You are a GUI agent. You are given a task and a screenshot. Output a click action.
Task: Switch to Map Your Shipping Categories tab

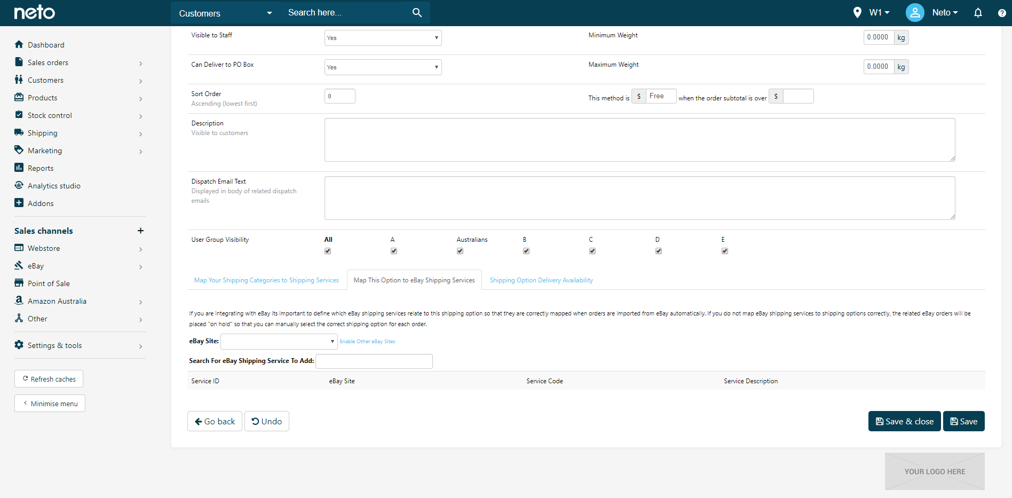tap(266, 280)
